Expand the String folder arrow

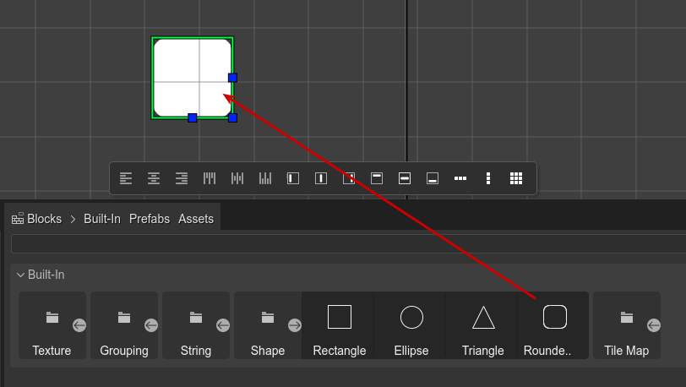point(223,325)
